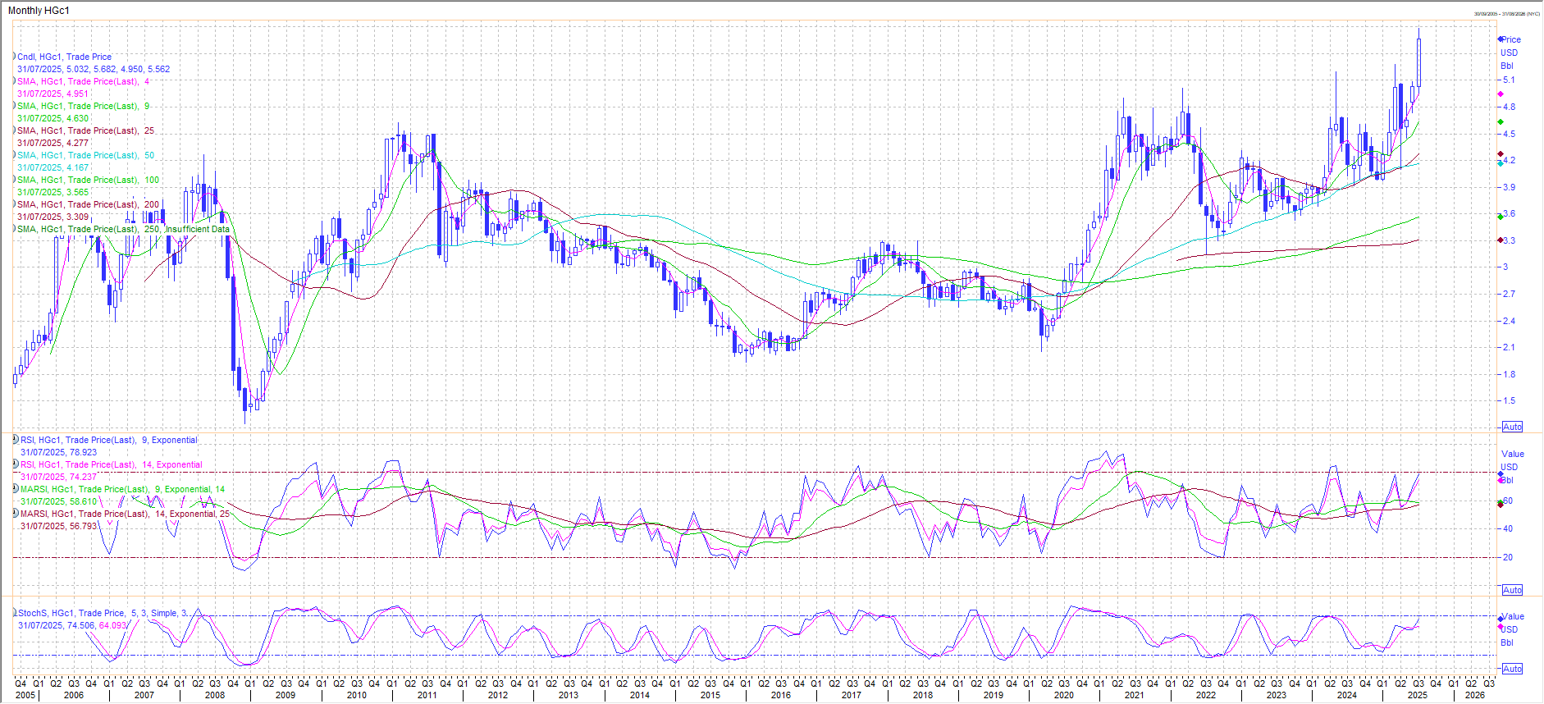Click the MARSI value '31/07/2025, 56.793'
The width and height of the screenshot is (1544, 704).
click(58, 526)
